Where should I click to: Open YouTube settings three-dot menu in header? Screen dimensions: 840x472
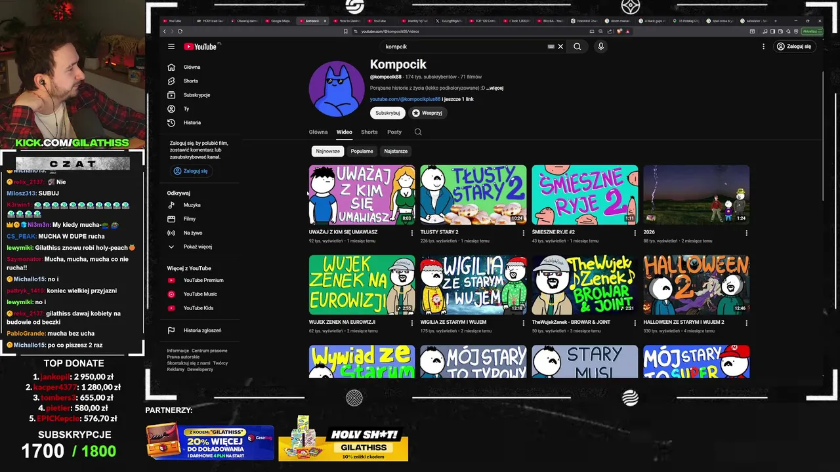click(x=763, y=47)
